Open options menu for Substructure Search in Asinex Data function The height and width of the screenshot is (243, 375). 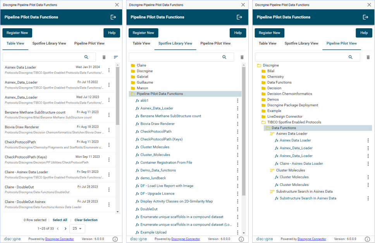point(368,198)
